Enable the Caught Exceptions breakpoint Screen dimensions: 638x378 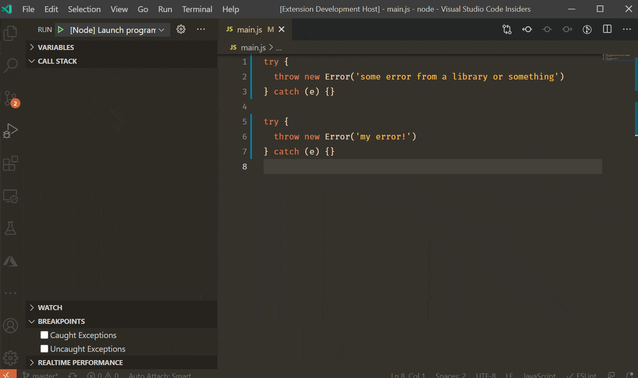44,335
